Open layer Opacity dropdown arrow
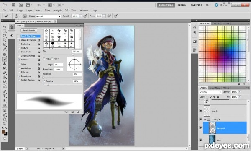 [239, 92]
